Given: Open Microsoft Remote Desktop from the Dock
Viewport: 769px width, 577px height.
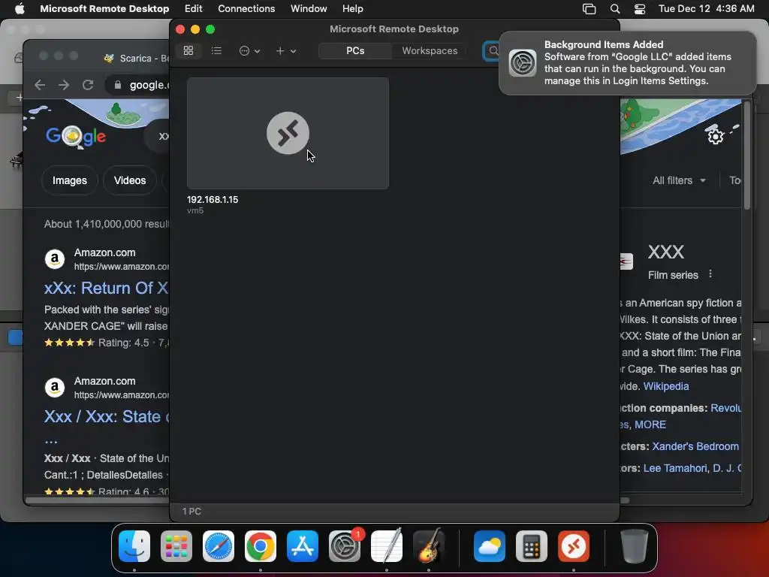Looking at the screenshot, I should point(573,546).
